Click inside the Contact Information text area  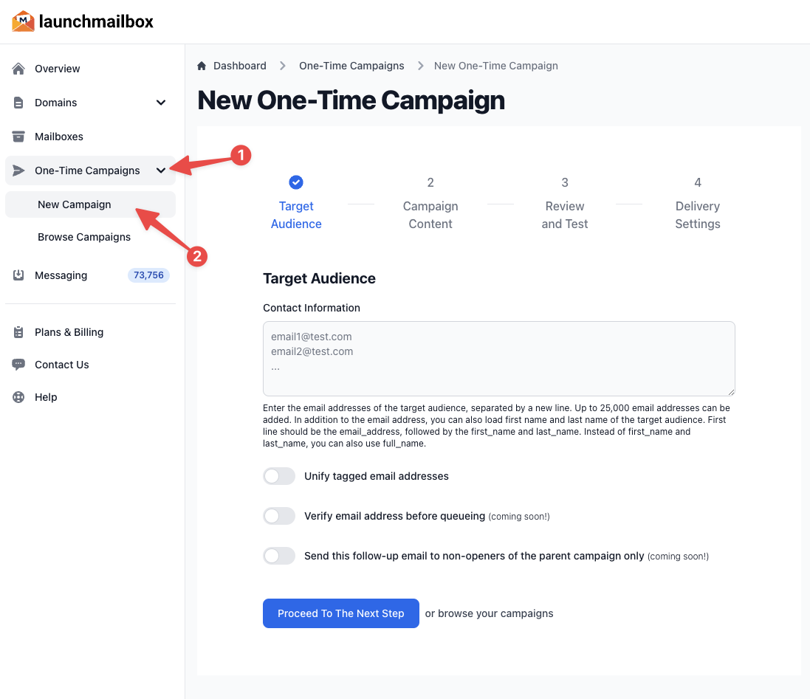pyautogui.click(x=498, y=358)
